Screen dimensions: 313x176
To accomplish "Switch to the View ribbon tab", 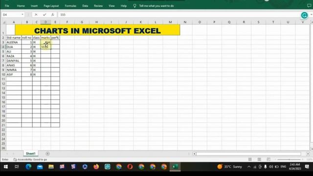I will coord(112,6).
